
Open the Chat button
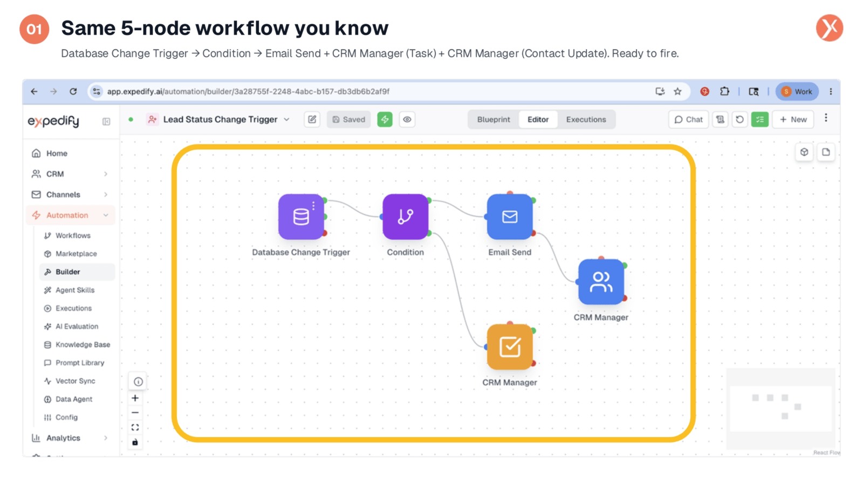(x=689, y=120)
